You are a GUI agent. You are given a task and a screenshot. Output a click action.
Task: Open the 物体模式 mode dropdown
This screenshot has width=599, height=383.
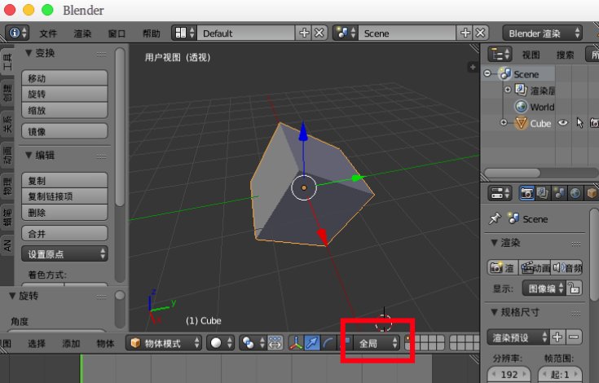pos(164,343)
